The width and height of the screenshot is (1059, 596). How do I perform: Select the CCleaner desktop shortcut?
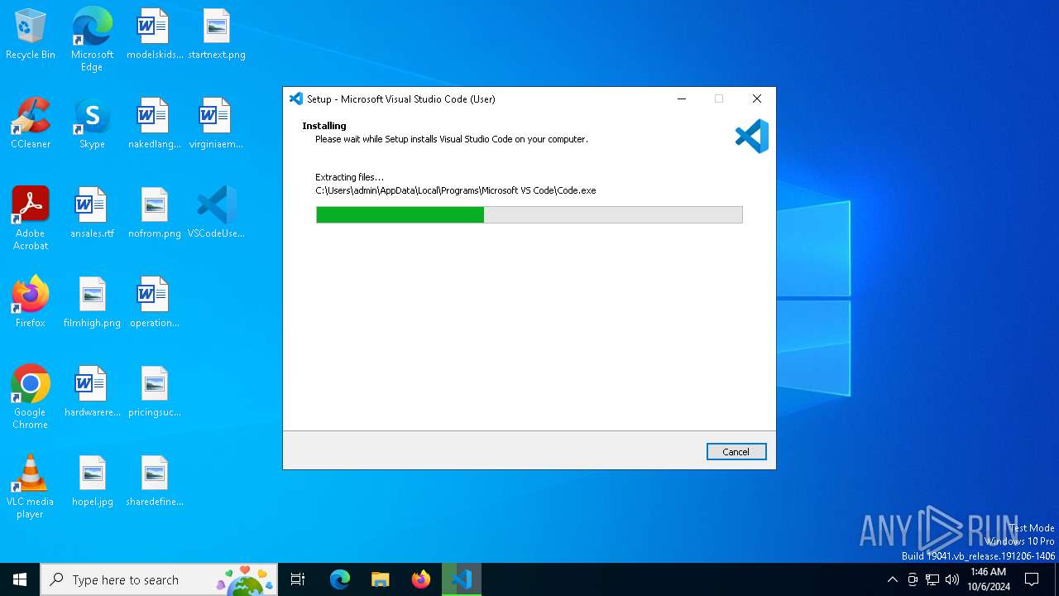31,124
